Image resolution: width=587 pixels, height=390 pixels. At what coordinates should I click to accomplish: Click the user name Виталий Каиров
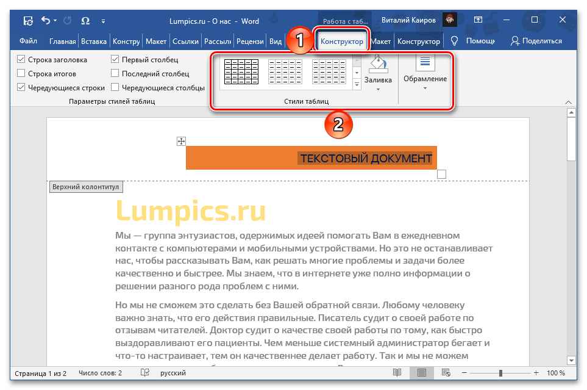coord(408,20)
